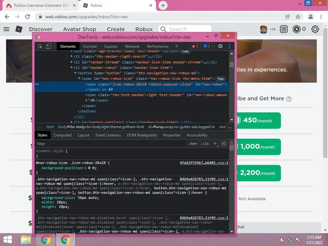Expand the rbx-navbar-right-search li node
Screen dimensions: 328x246
click(71, 56)
